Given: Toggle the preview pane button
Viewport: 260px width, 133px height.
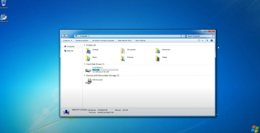Looking at the screenshot, I should point(207,40).
